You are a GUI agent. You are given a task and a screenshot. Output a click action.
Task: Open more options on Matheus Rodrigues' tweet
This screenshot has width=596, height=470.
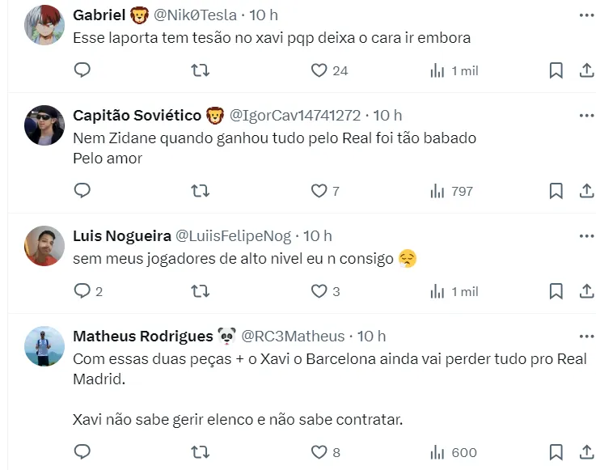(586, 336)
